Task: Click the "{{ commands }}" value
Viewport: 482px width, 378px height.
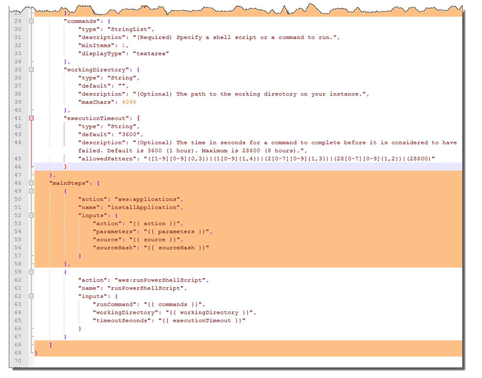Action: [173, 304]
